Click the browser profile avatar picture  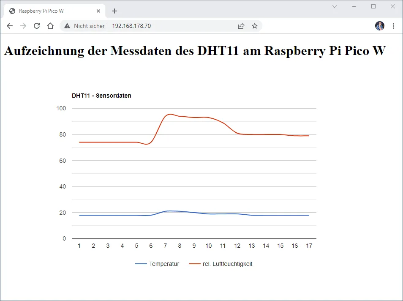380,26
